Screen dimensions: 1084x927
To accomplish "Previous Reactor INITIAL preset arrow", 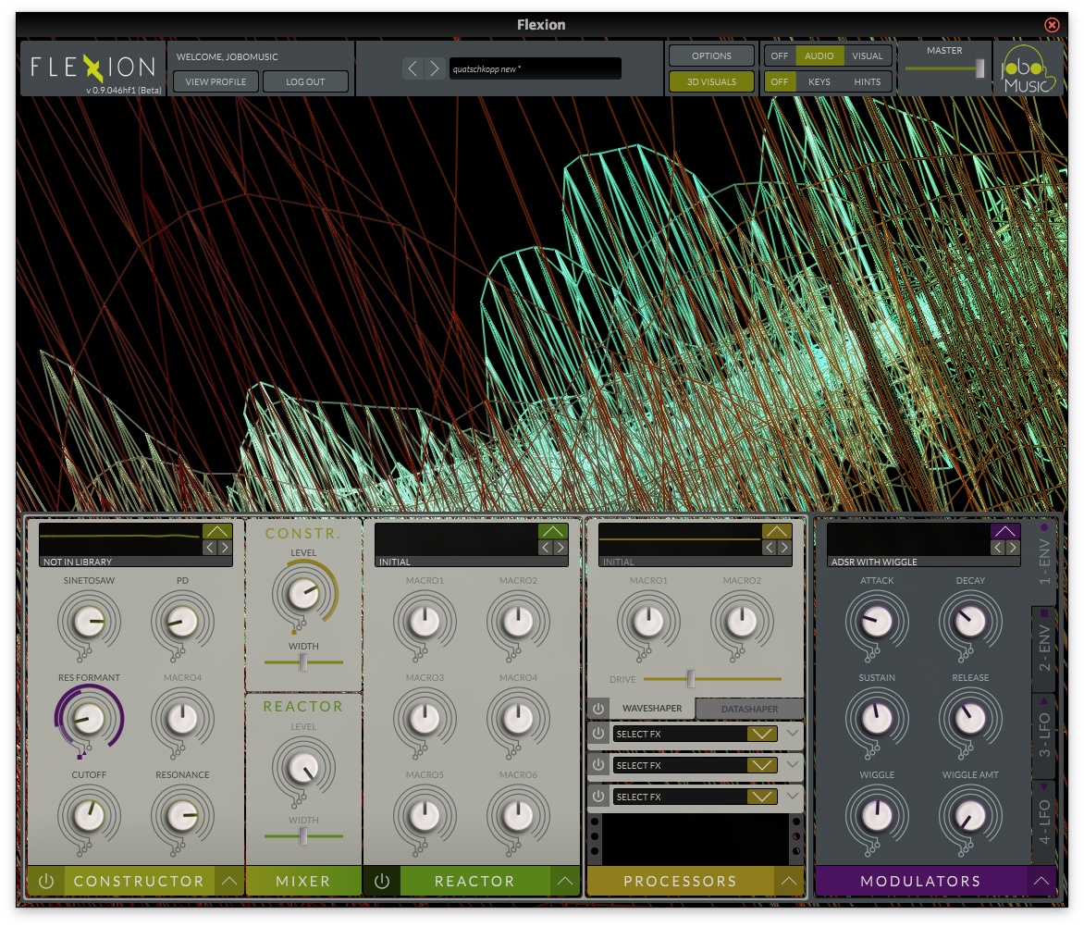I will (x=546, y=548).
